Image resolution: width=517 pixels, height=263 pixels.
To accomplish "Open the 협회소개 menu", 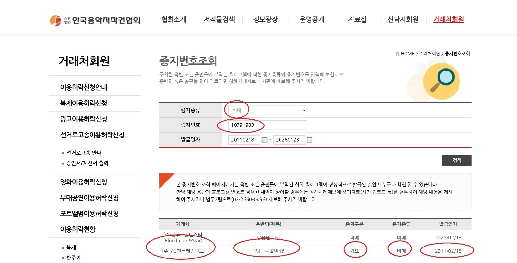I will (x=174, y=19).
